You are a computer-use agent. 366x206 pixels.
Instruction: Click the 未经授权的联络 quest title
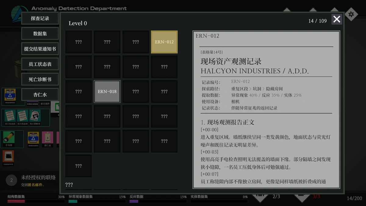(38, 178)
